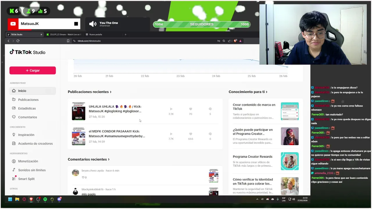372x209 pixels.
Task: Click browser back arrow
Action: [8, 41]
